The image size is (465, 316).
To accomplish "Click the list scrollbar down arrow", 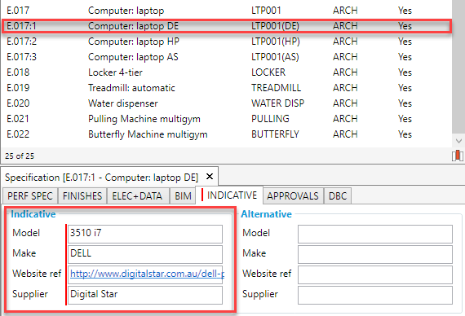I will pyautogui.click(x=458, y=141).
